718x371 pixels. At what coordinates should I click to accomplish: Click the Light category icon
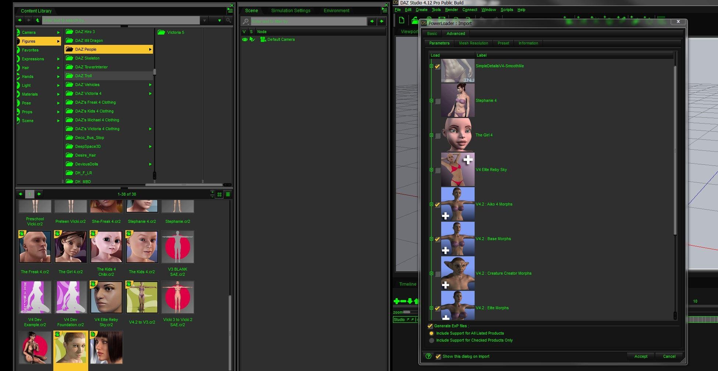coord(18,85)
